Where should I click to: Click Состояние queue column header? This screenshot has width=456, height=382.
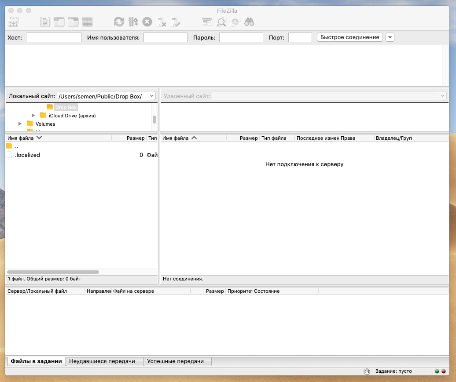point(285,291)
